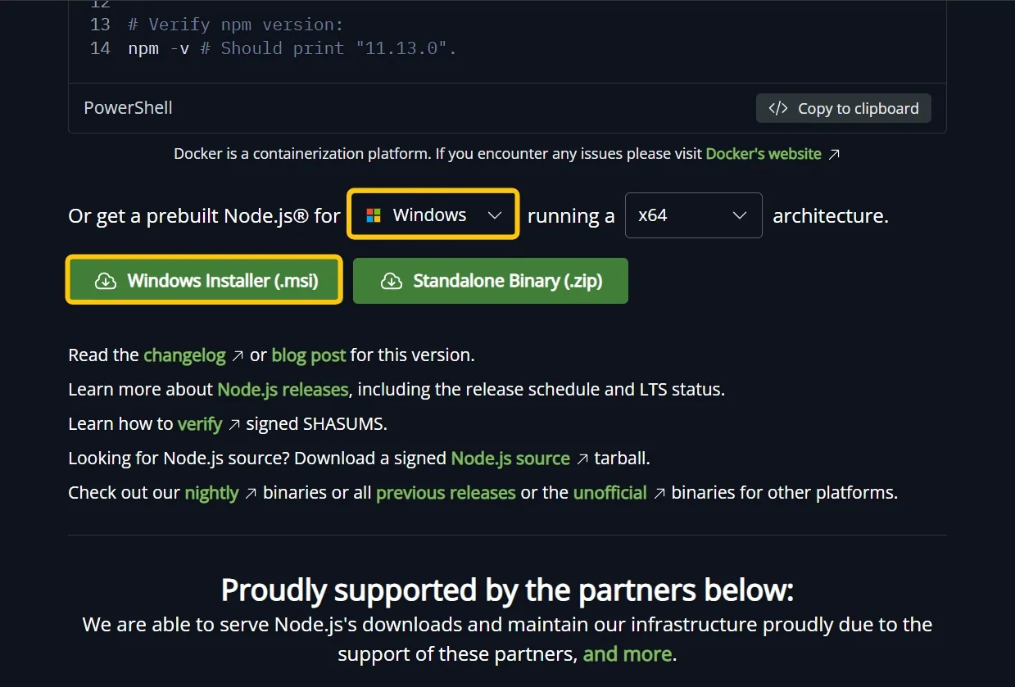Viewport: 1015px width, 687px height.
Task: Open the Node.js source tarball link
Action: point(510,459)
